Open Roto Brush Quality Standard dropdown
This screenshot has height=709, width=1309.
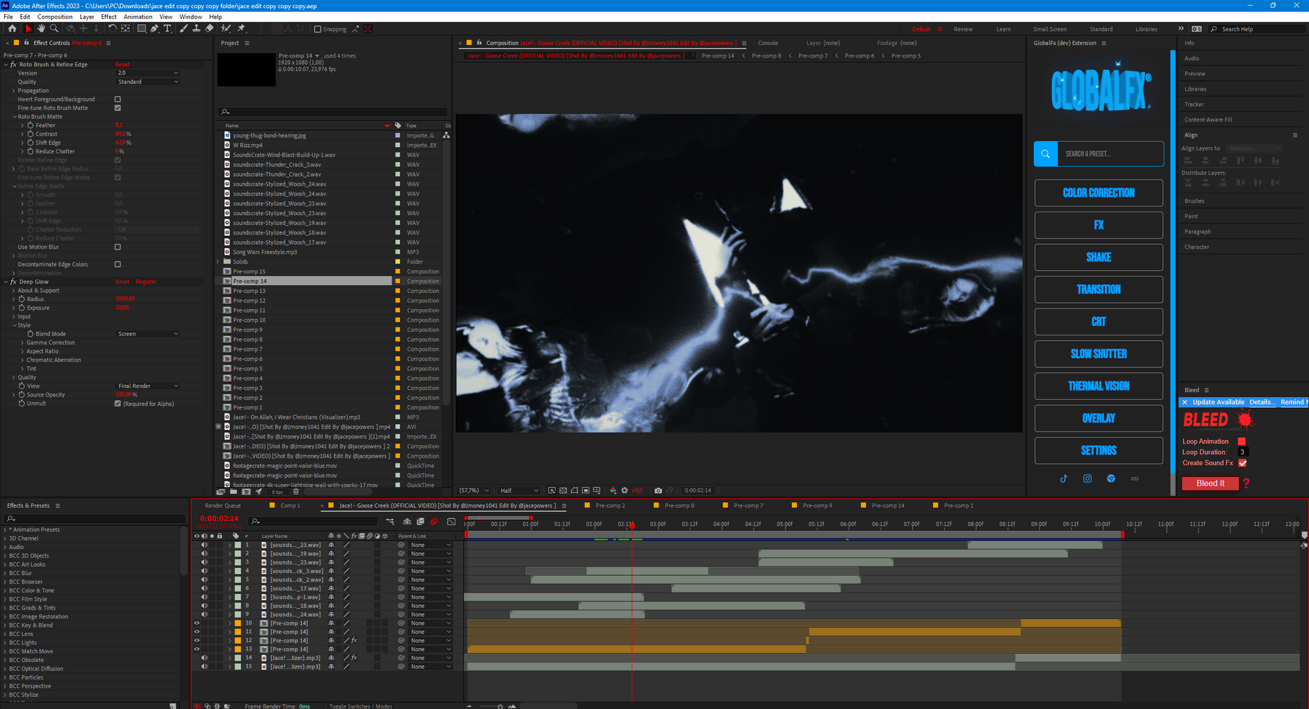coord(148,82)
